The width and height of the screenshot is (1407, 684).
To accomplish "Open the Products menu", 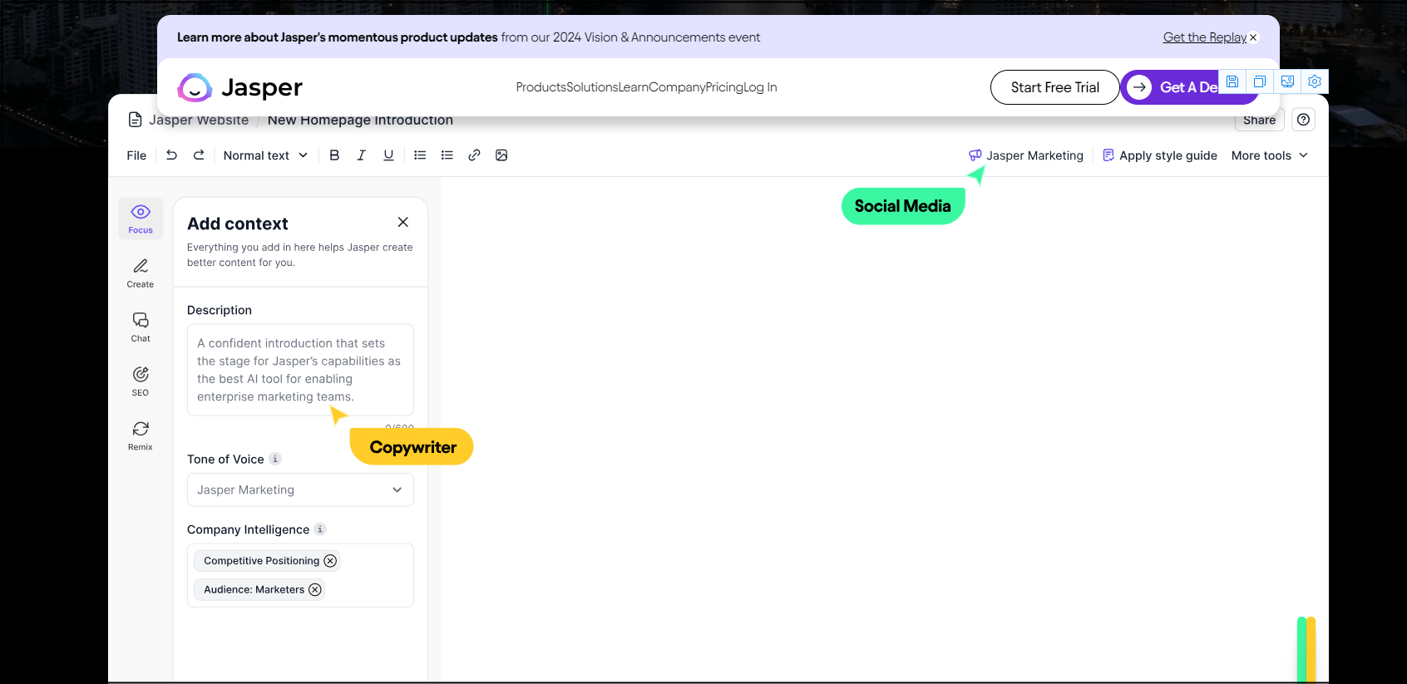I will tap(541, 87).
